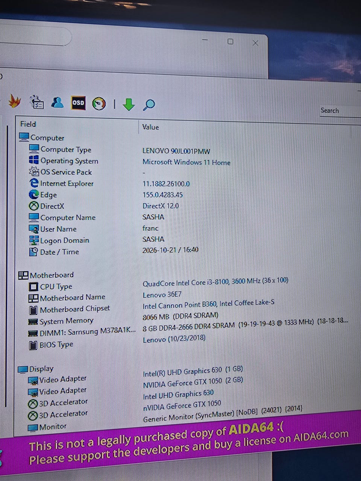Click the Generic Monitor (SyncMaster) value

(x=223, y=414)
